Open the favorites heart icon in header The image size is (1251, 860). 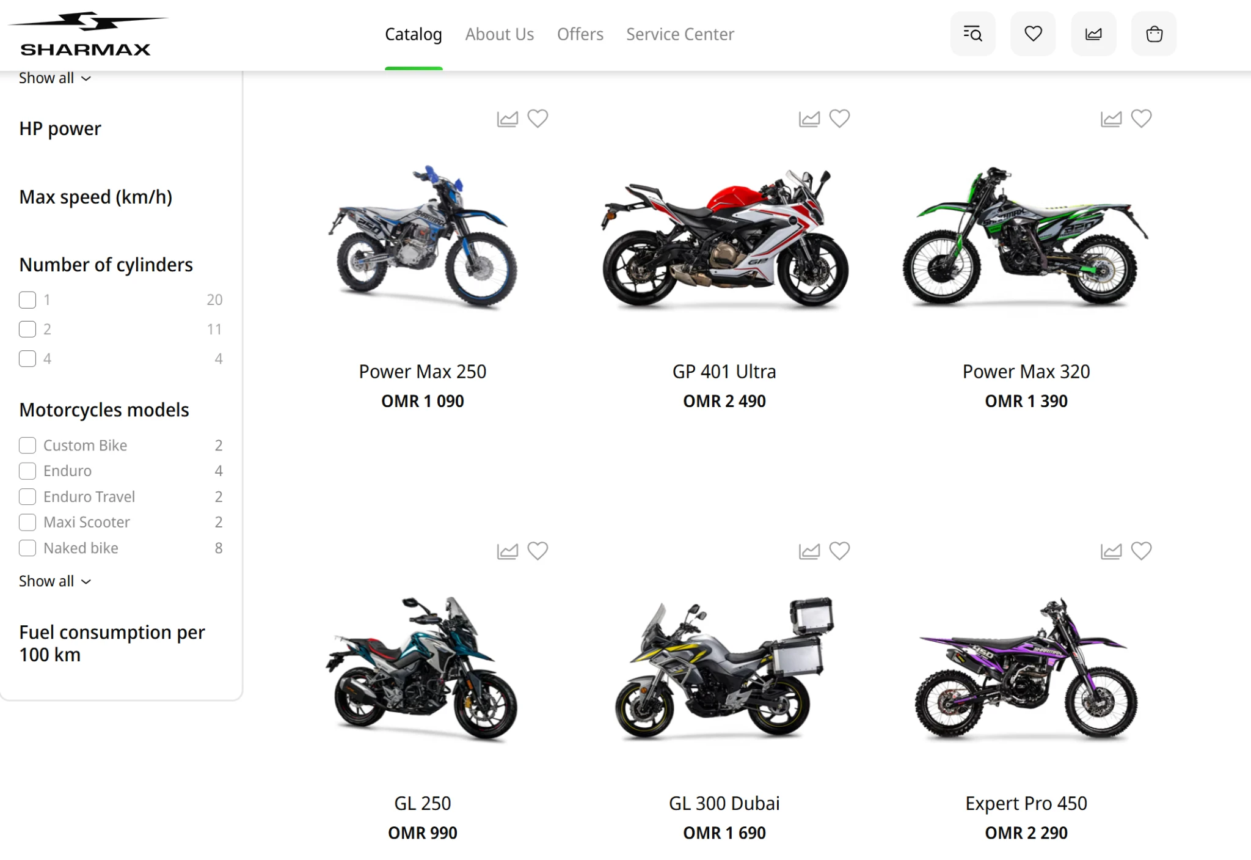(1033, 34)
